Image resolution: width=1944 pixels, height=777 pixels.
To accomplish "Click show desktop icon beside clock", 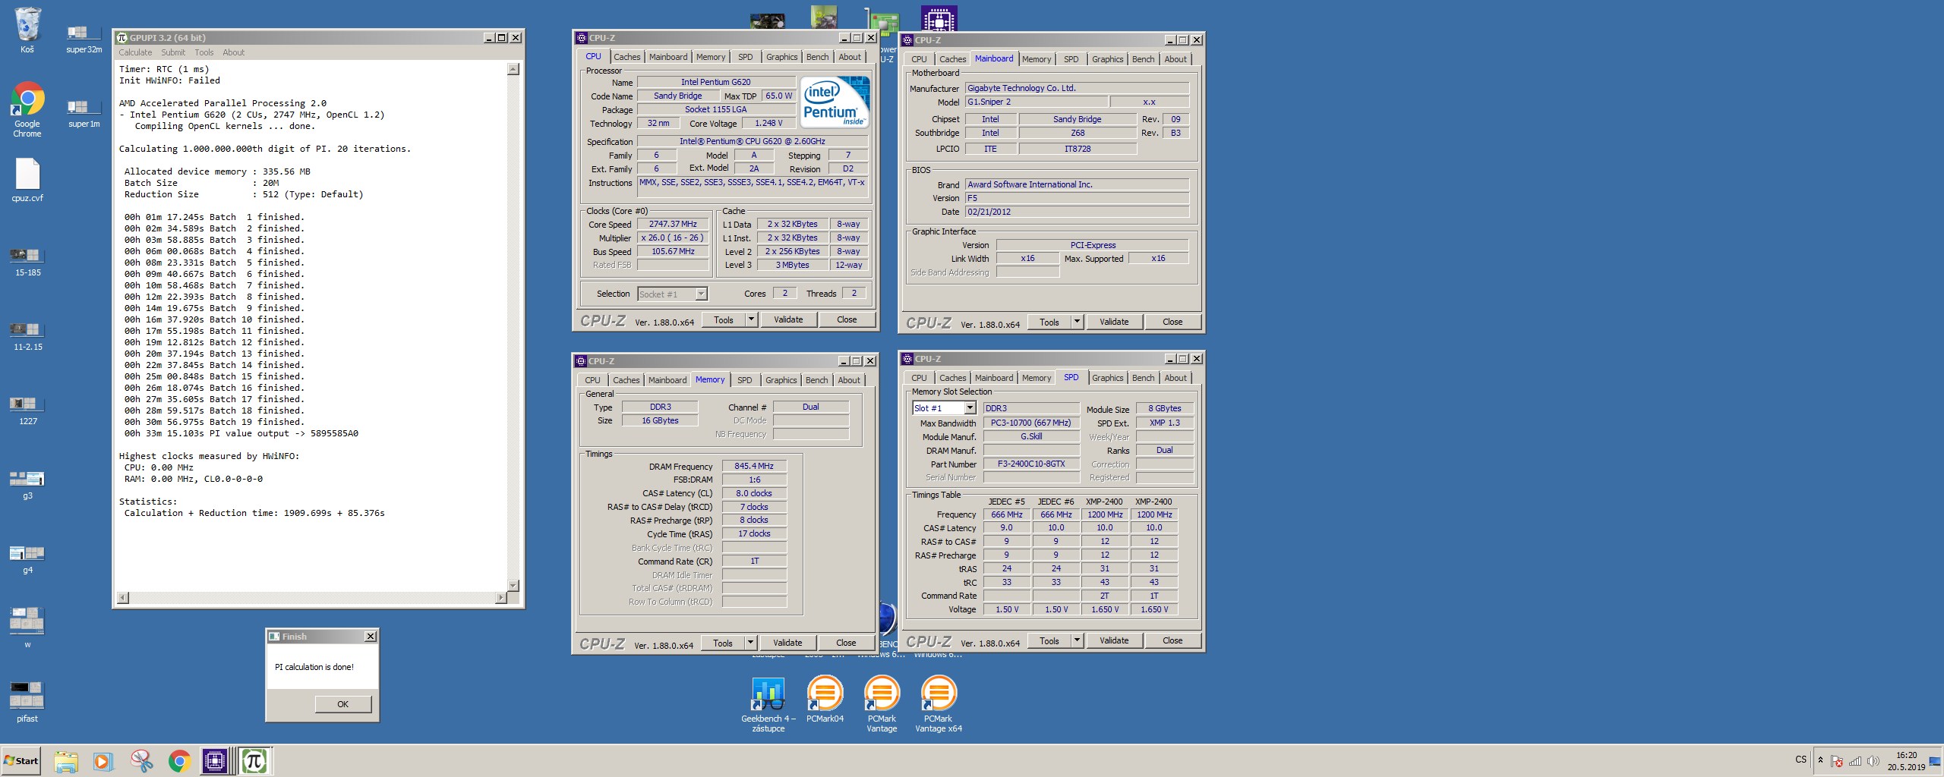I will tap(1935, 761).
